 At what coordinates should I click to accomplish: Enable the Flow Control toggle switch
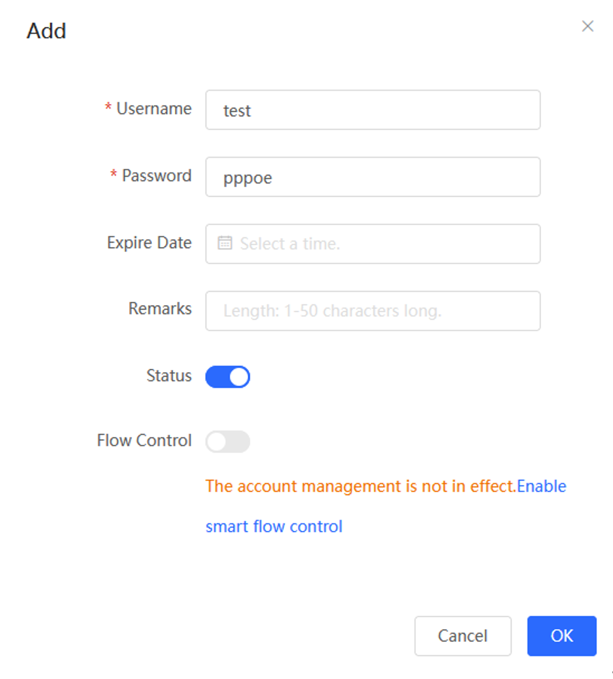coord(228,442)
